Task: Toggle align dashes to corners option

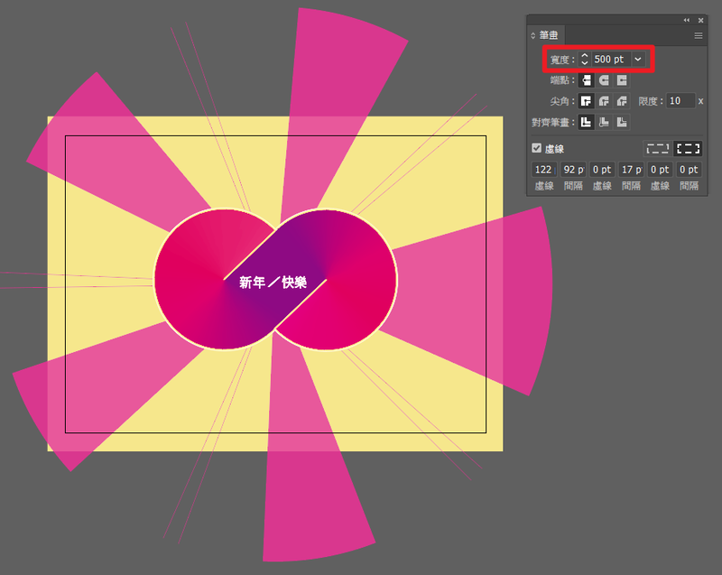Action: [x=689, y=148]
